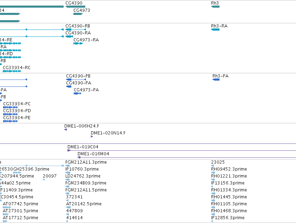The height and width of the screenshot is (223, 296).
Task: Open the 23025 EST label
Action: tap(218, 162)
